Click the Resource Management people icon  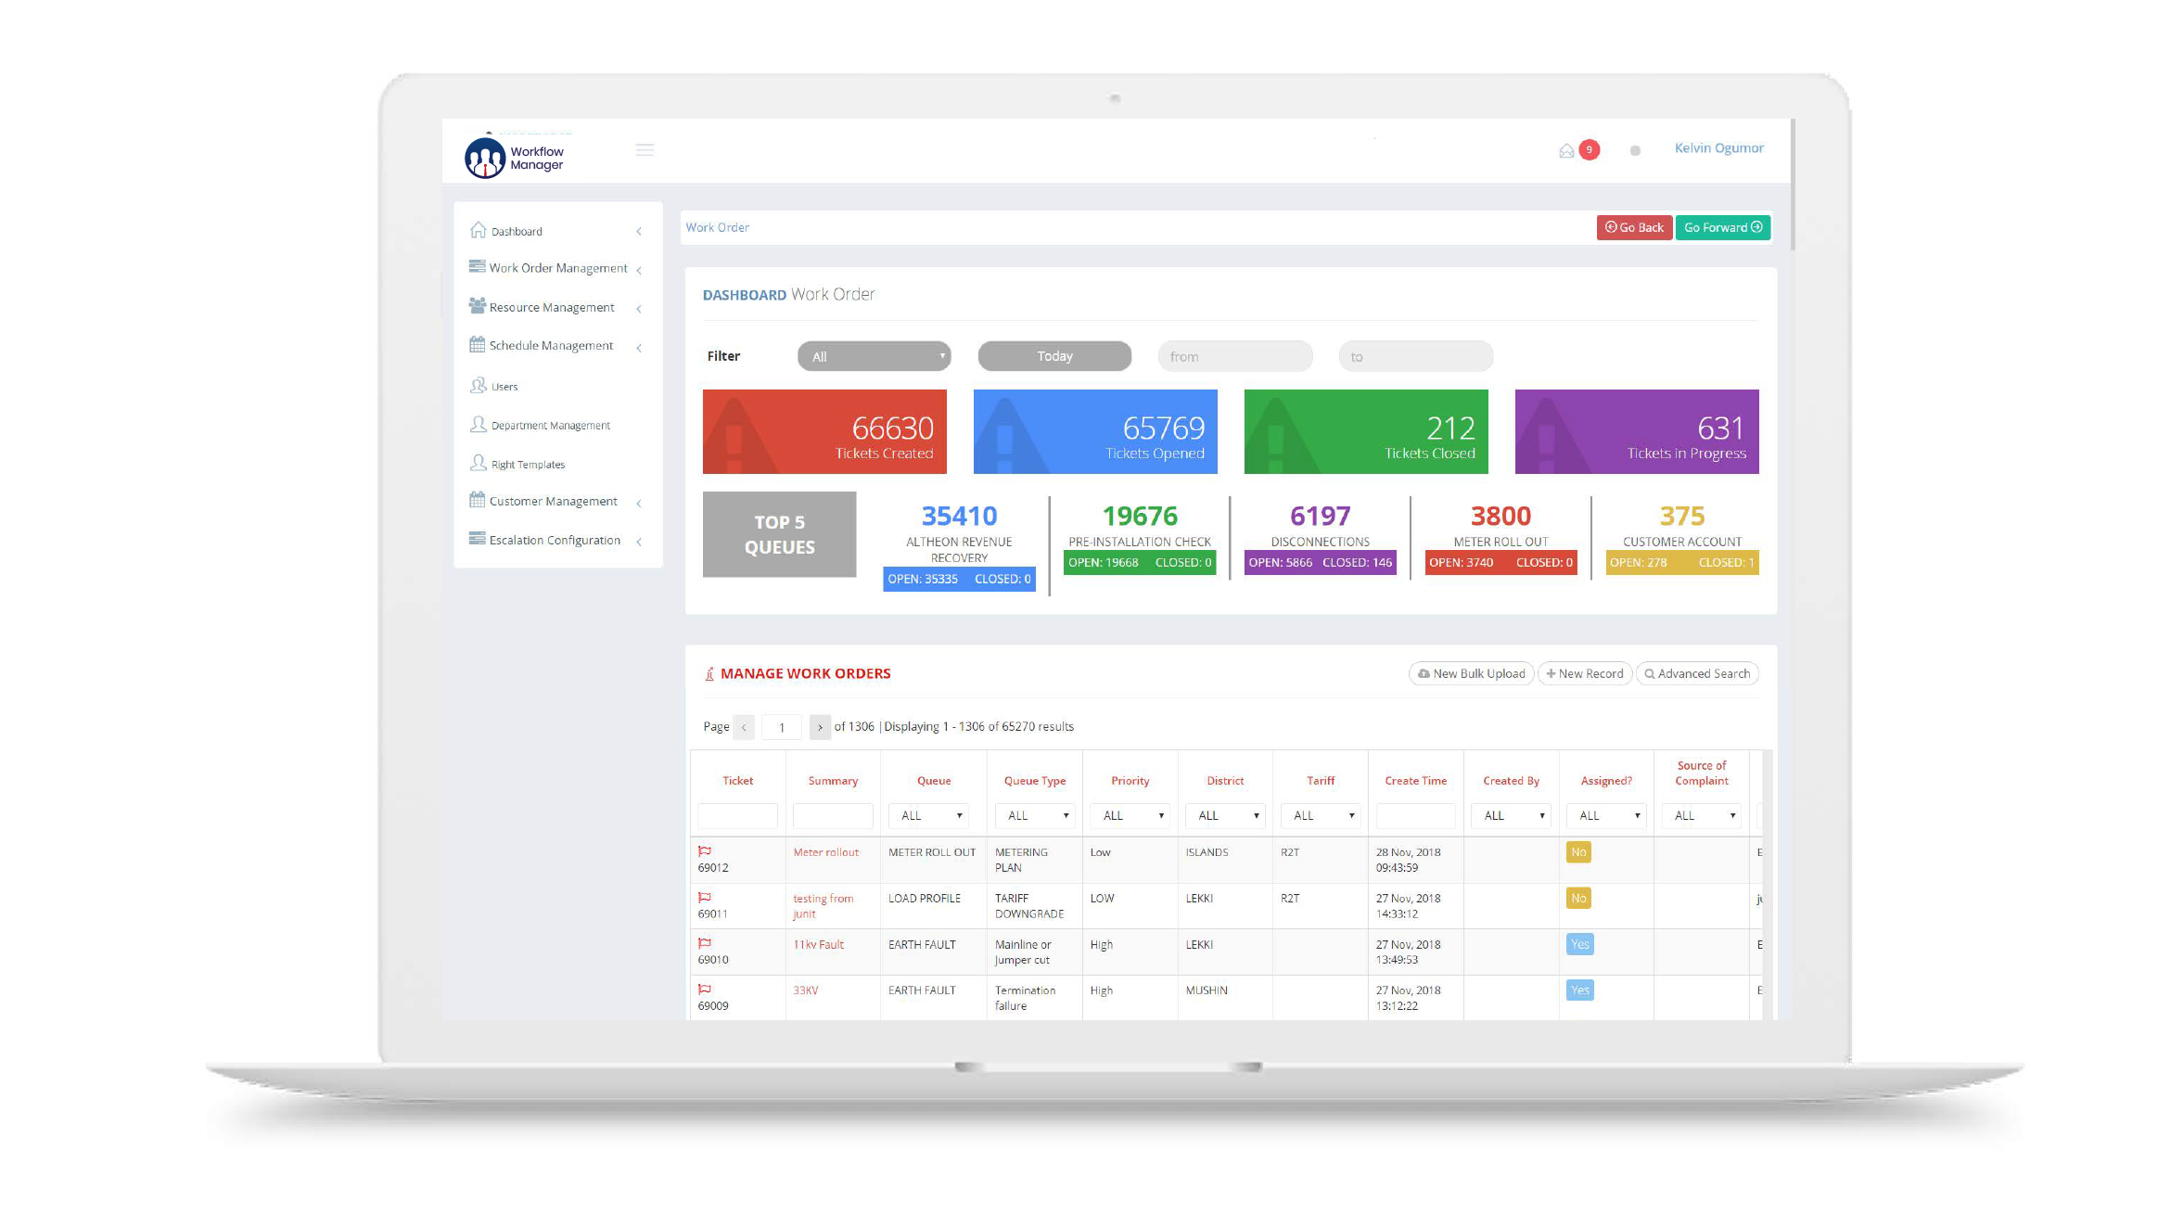pyautogui.click(x=477, y=306)
